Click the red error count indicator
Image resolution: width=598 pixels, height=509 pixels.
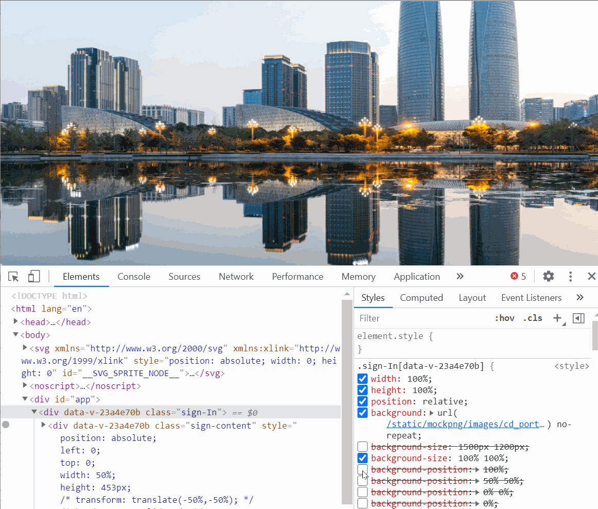click(x=518, y=277)
